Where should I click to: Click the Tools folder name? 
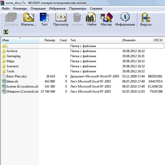pos(11,71)
